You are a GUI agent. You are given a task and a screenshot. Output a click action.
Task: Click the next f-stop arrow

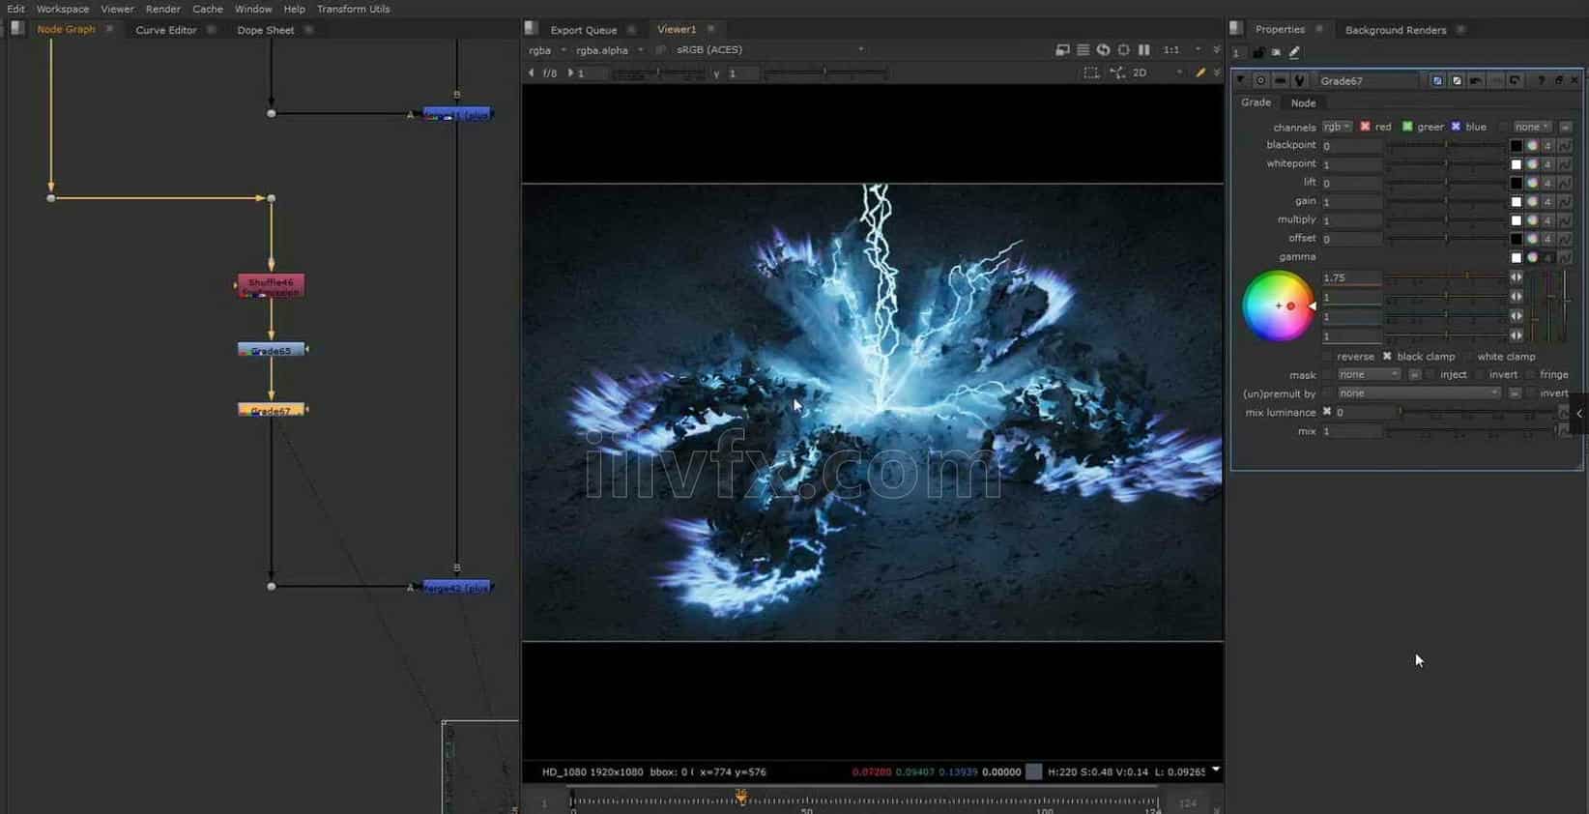570,73
